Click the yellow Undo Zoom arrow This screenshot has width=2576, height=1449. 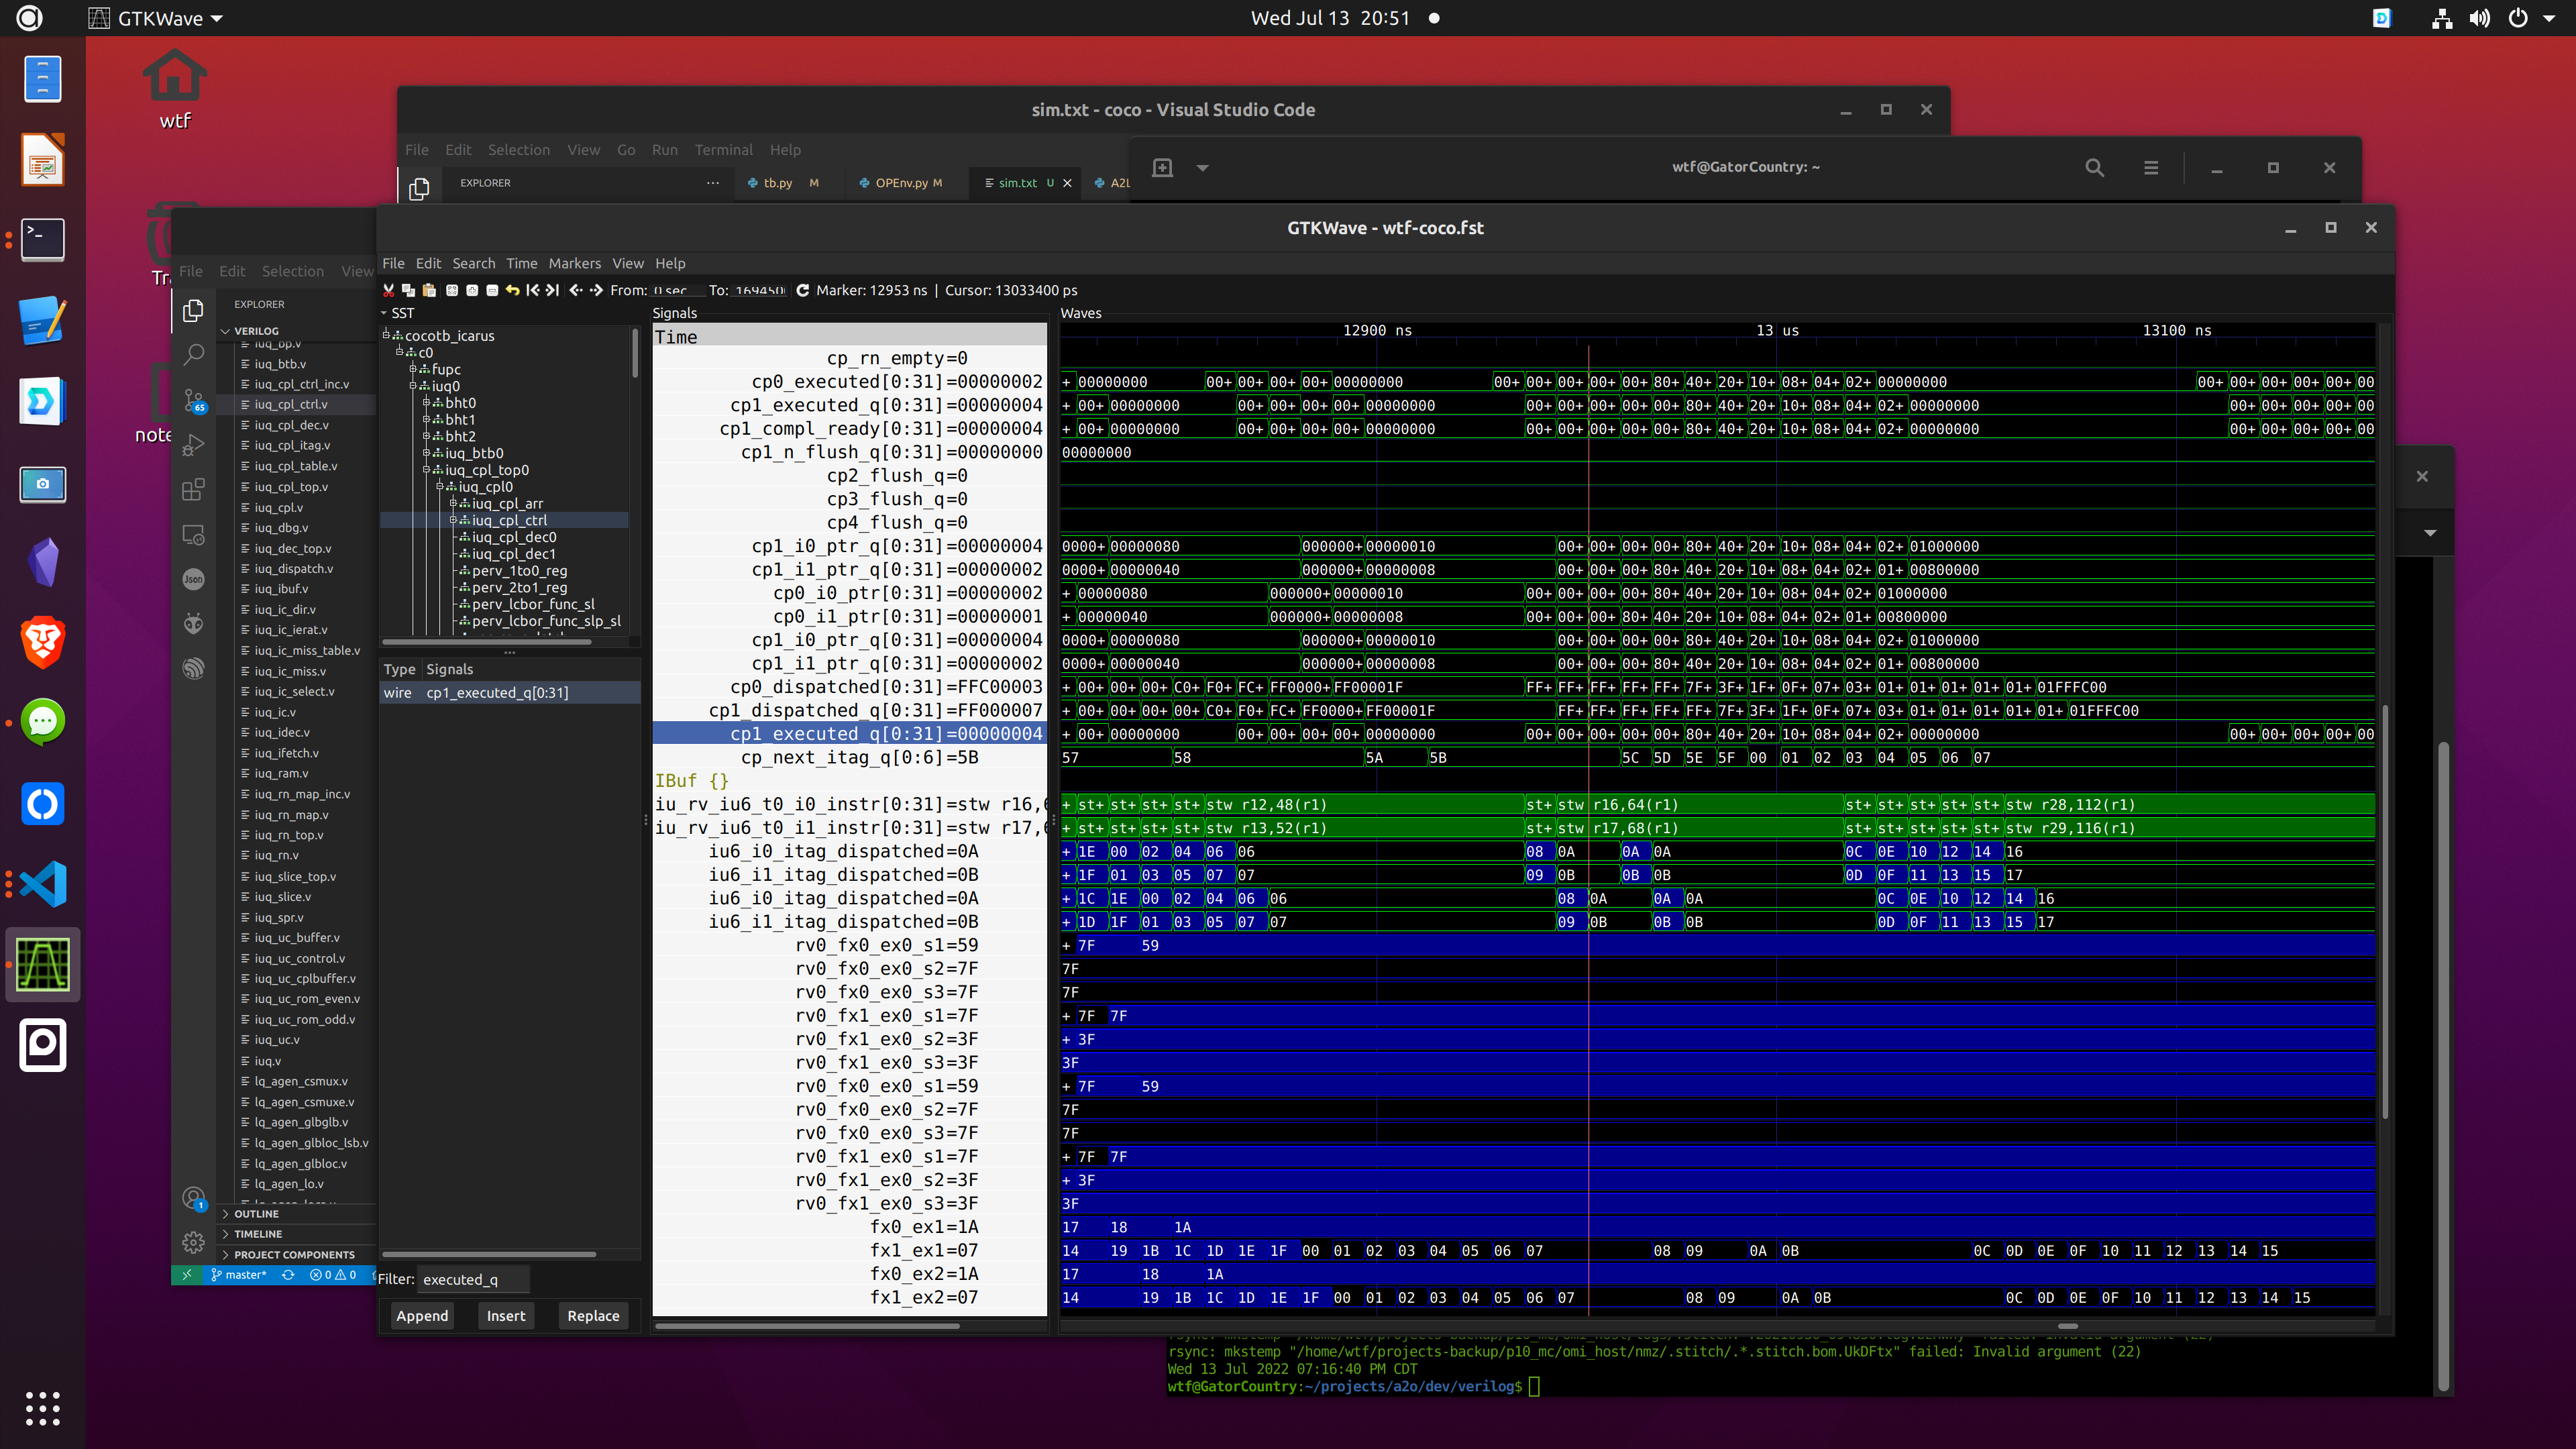pos(512,290)
